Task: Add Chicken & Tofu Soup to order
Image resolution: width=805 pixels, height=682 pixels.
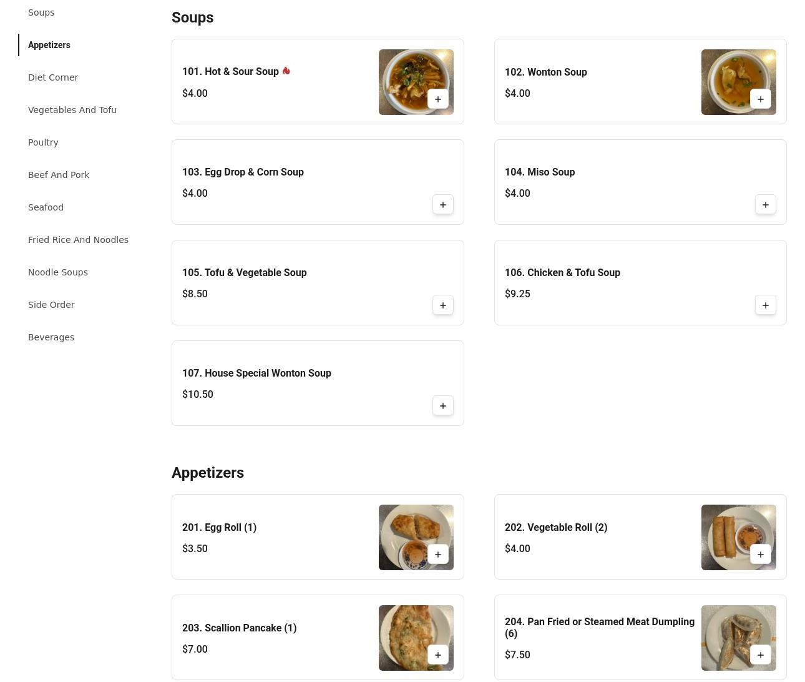Action: [765, 305]
